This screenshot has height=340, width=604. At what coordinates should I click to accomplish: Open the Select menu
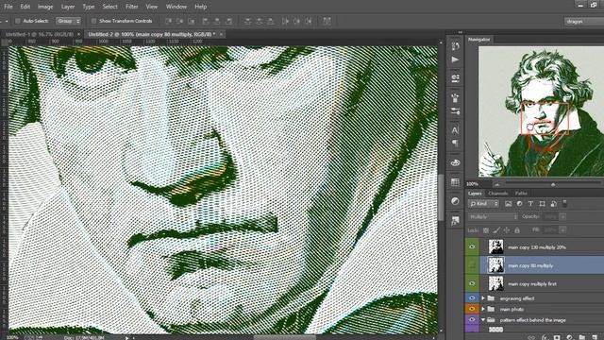109,7
